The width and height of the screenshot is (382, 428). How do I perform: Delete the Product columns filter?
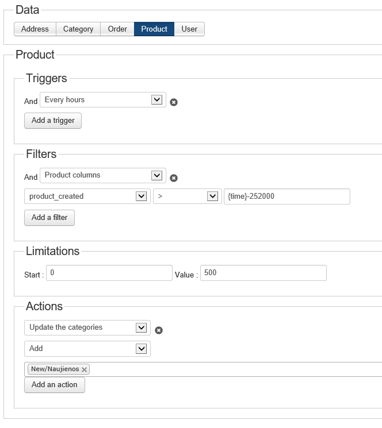point(174,178)
